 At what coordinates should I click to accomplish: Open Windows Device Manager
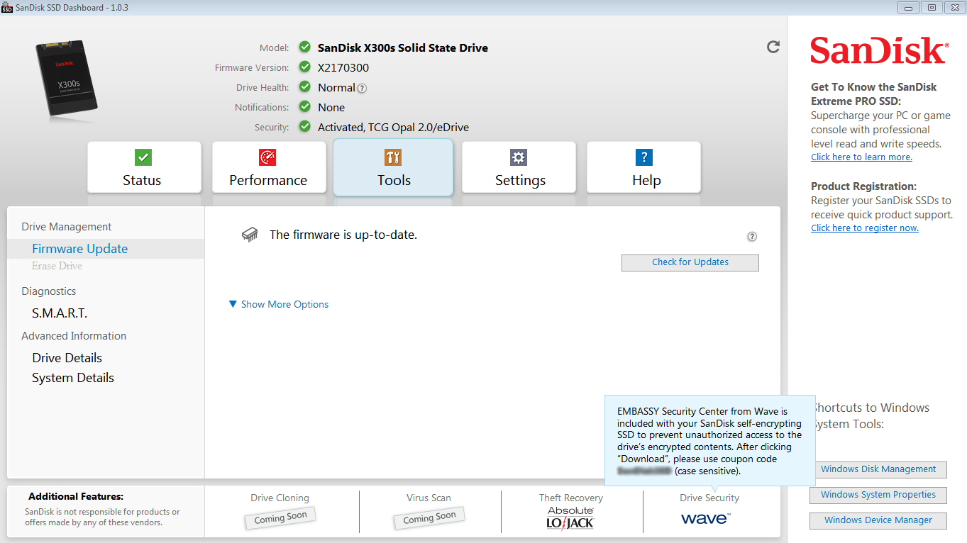[878, 520]
